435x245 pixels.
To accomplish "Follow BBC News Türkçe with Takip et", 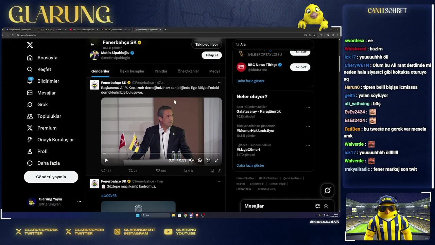I will click(300, 67).
